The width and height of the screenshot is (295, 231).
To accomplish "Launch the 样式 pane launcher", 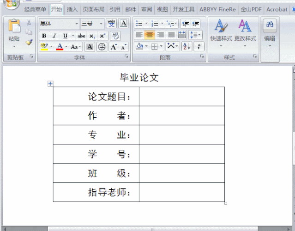I will [x=255, y=56].
